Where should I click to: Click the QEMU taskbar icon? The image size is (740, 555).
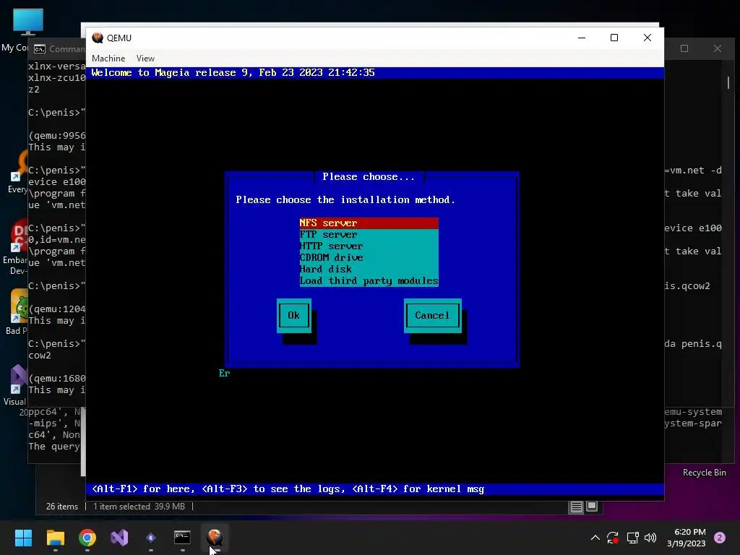tap(215, 538)
